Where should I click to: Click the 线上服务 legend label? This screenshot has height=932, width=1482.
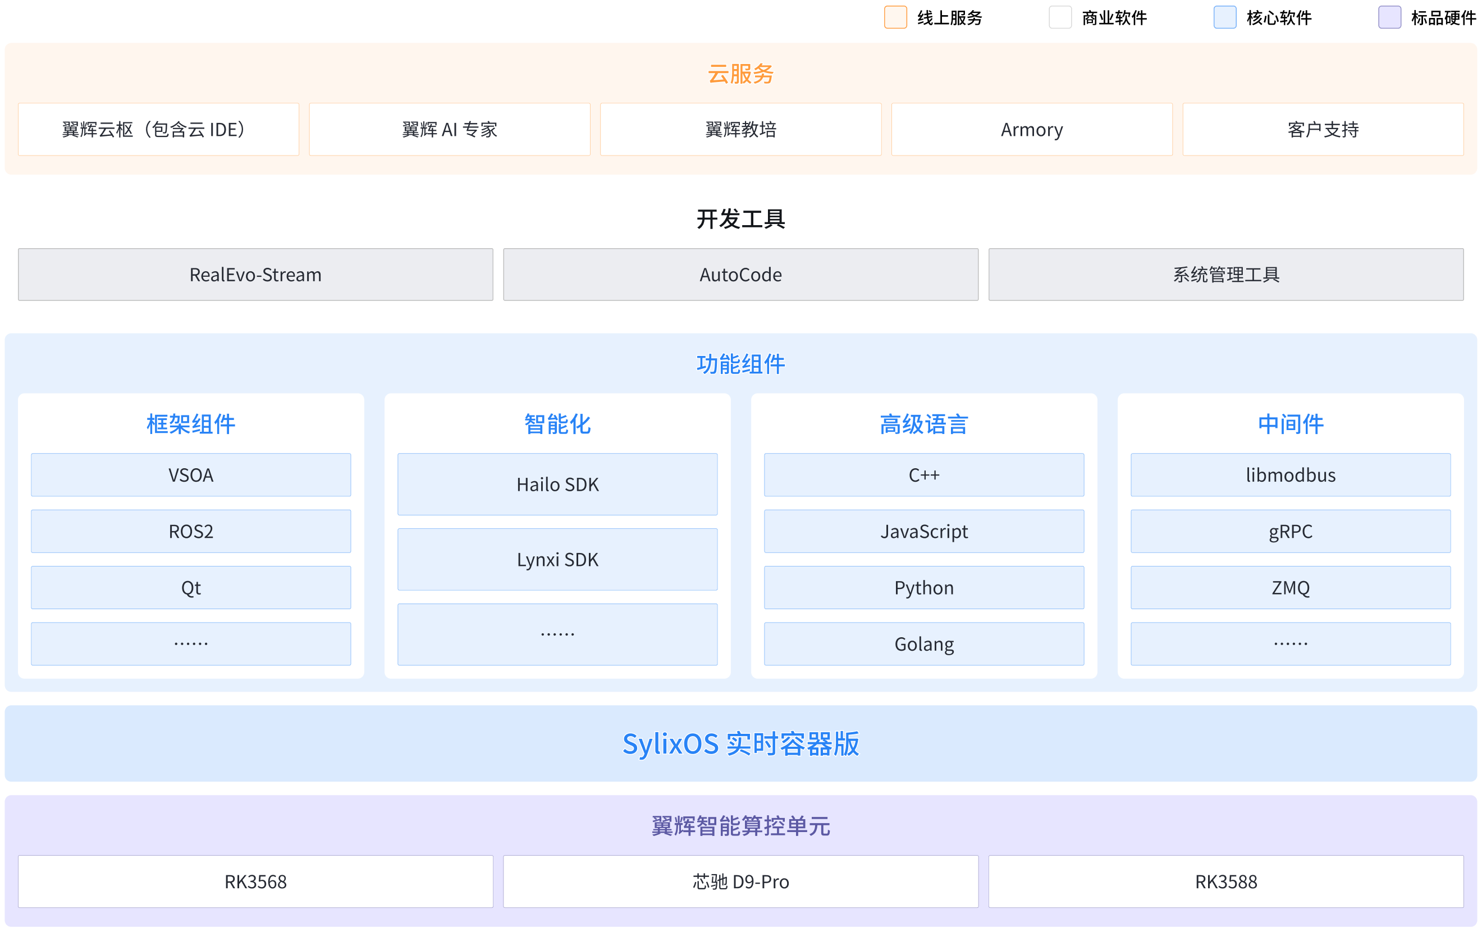coord(950,18)
